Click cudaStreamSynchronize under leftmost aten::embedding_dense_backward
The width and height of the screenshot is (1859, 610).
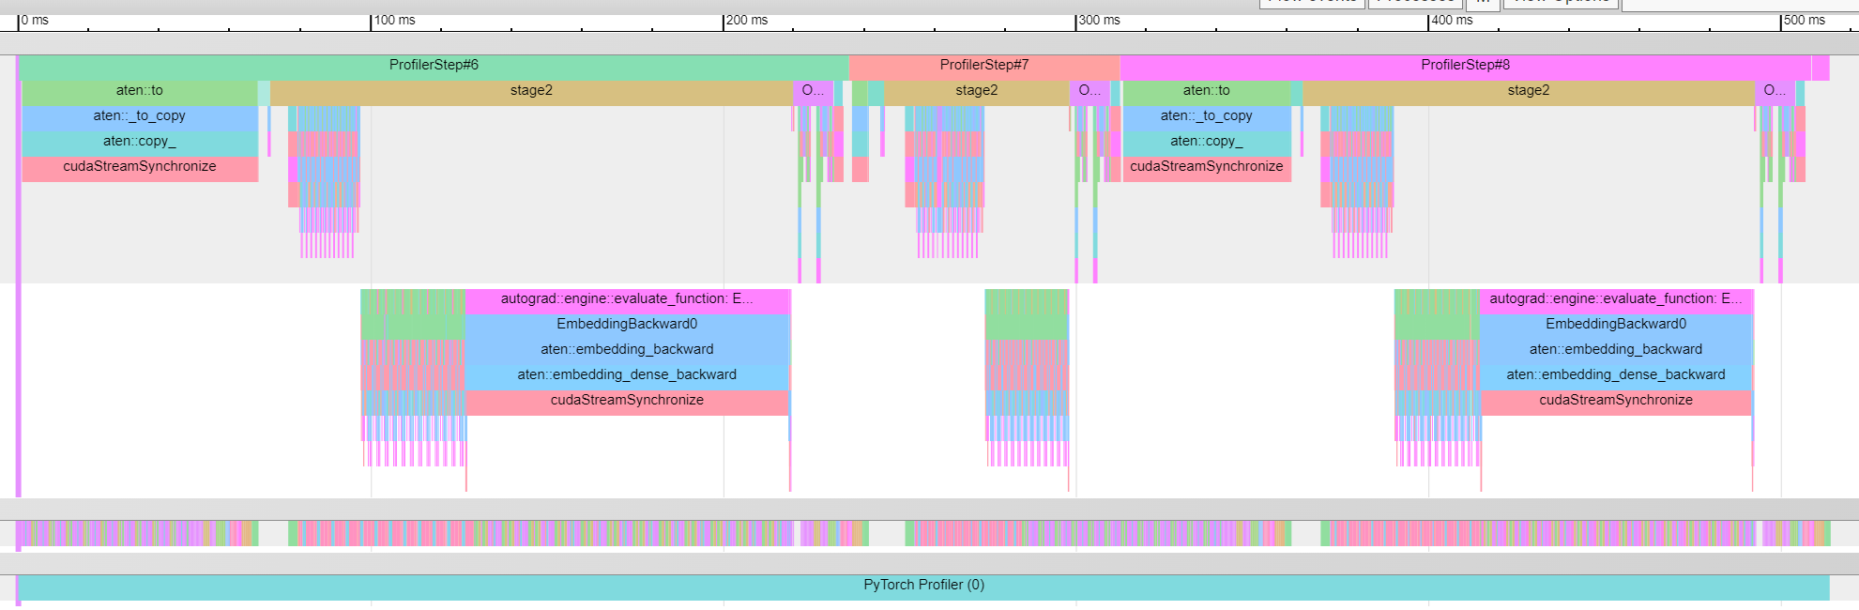pos(627,401)
